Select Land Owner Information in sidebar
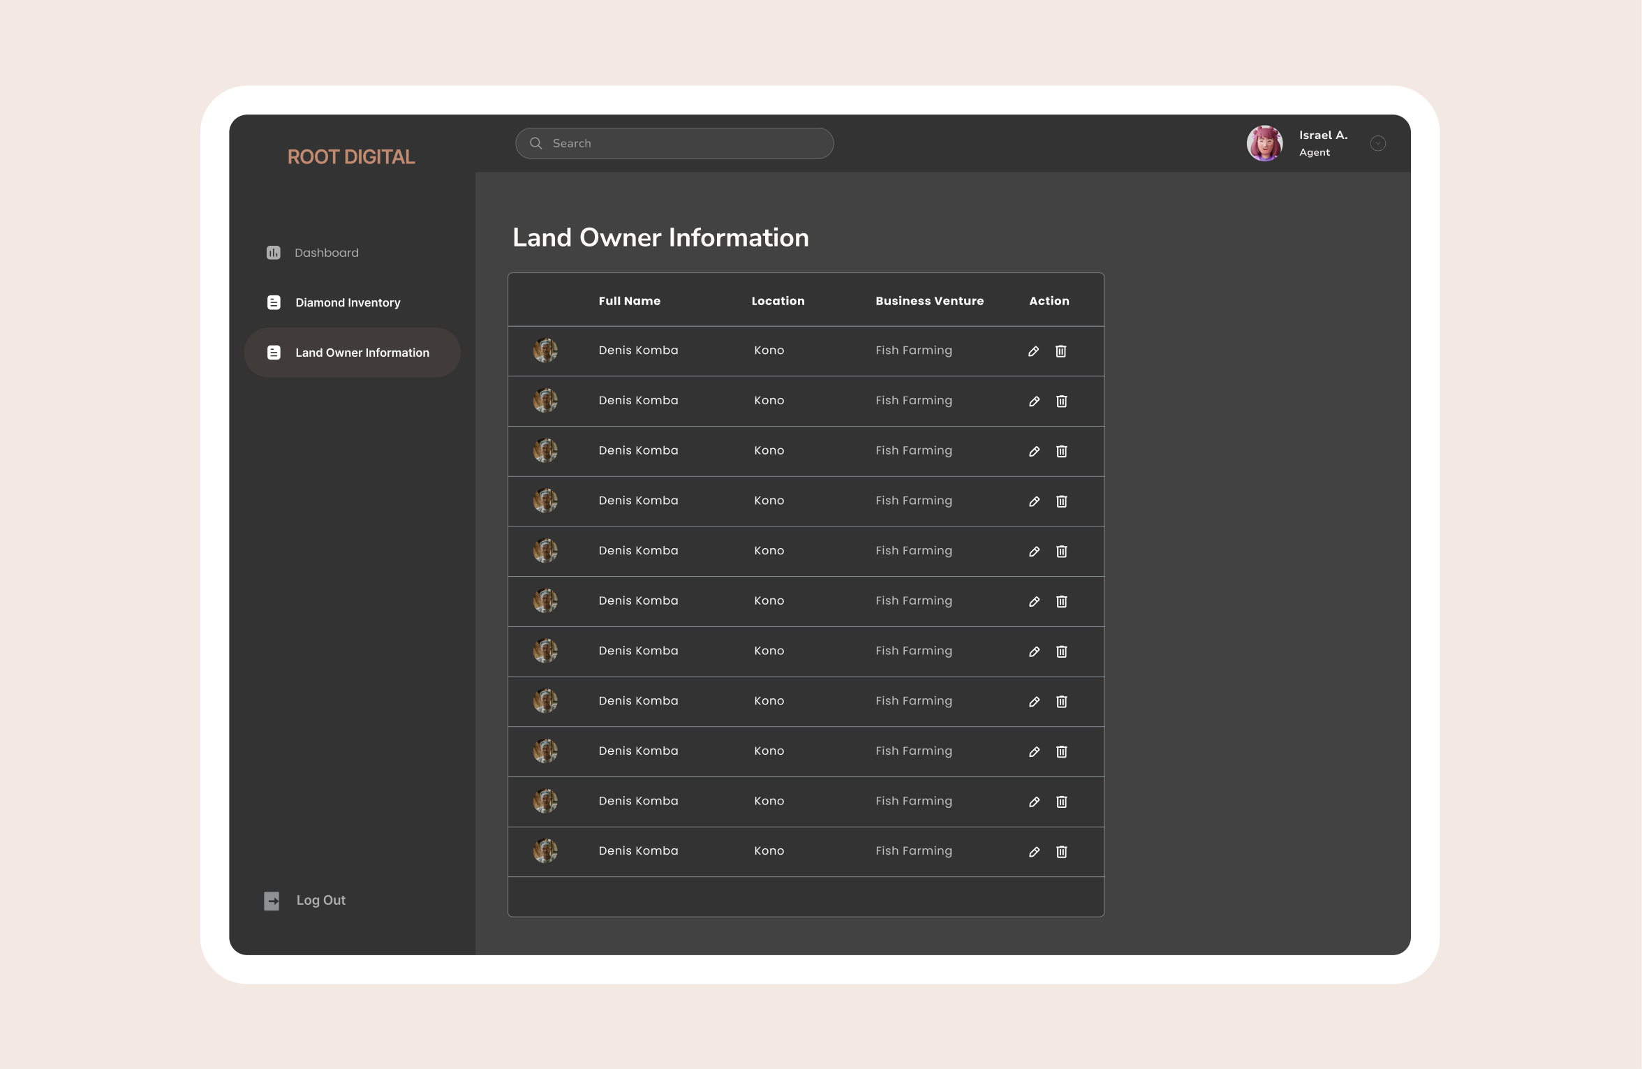1642x1069 pixels. (362, 353)
